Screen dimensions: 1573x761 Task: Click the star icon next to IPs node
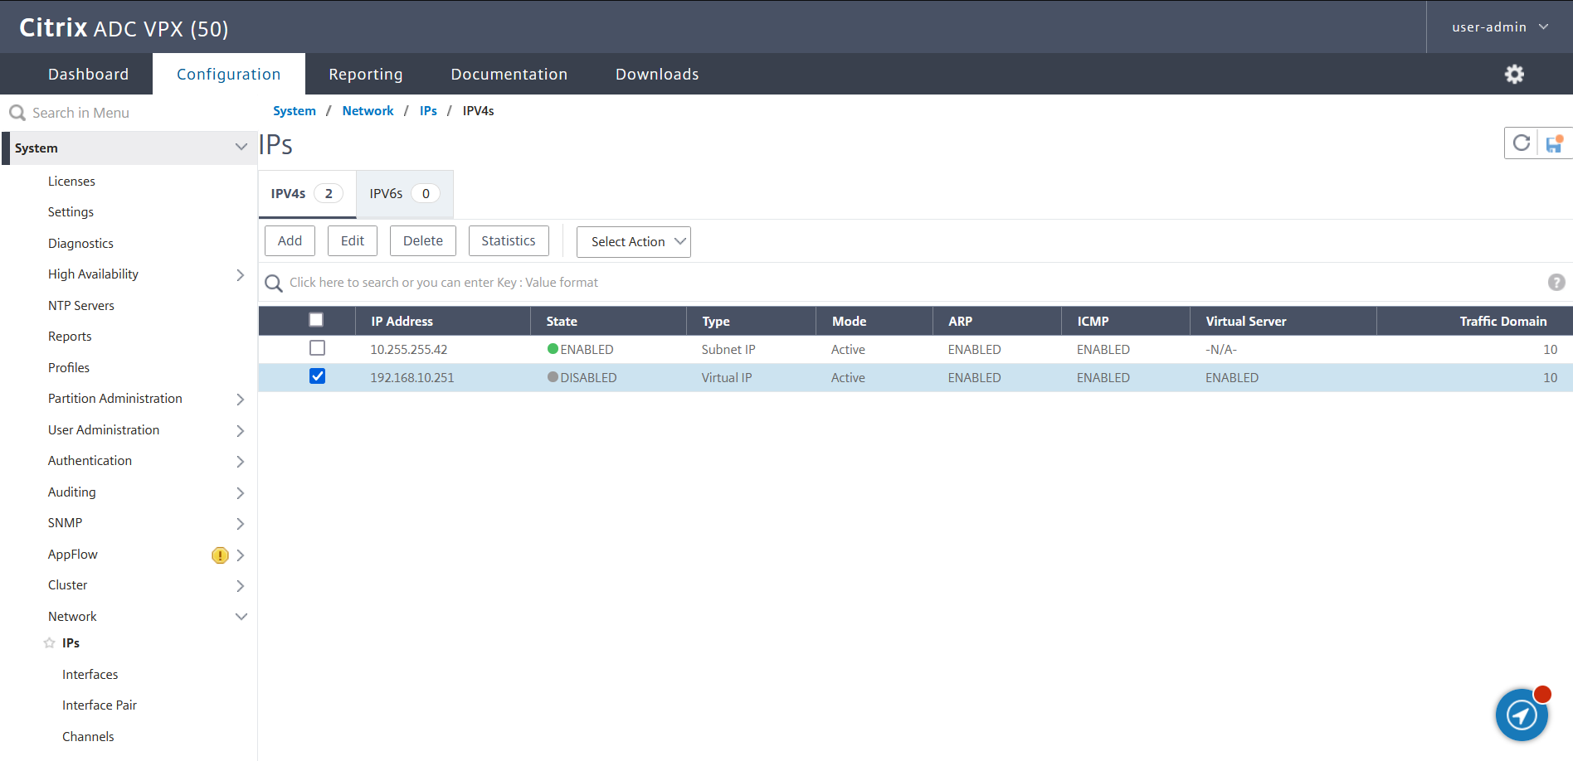click(x=47, y=642)
